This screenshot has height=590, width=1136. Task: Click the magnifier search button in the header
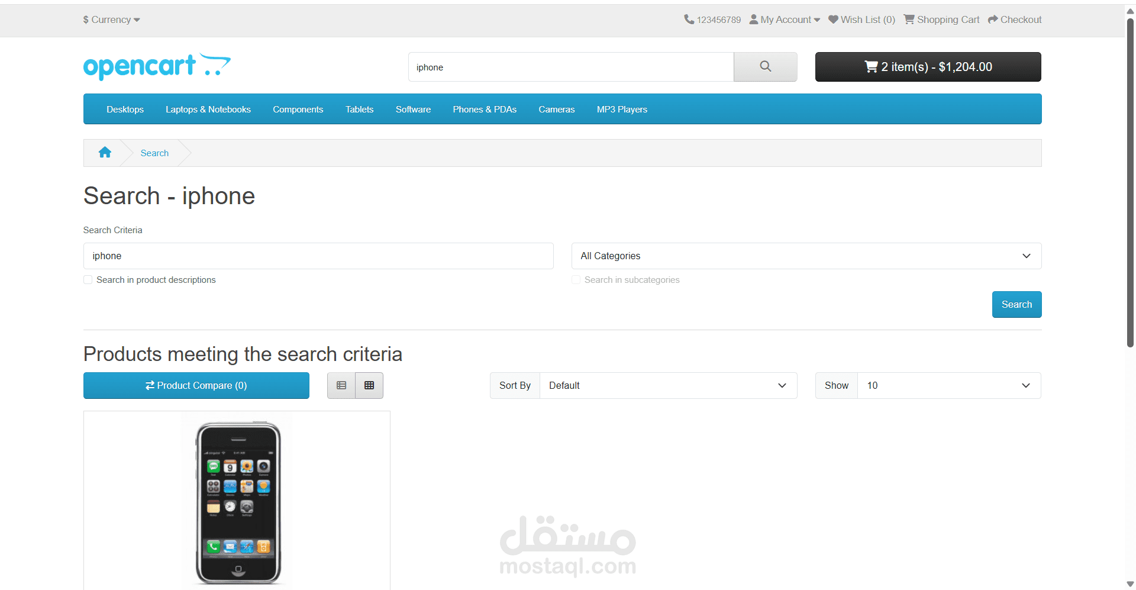click(x=765, y=67)
